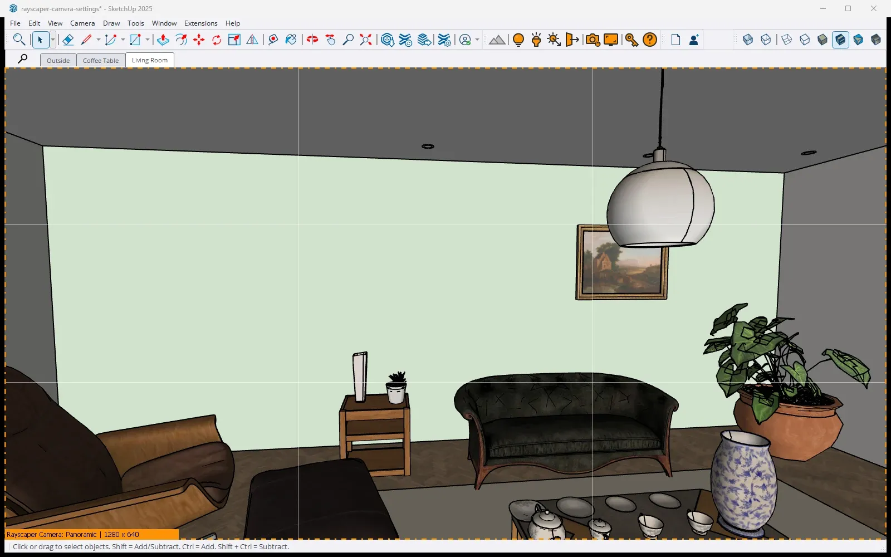
Task: Choose the Zoom magnifier tool
Action: [x=348, y=40]
